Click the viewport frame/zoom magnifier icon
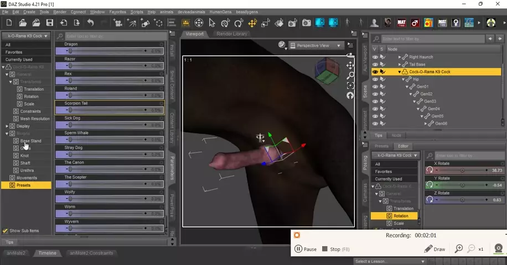Viewport: 507px width, 265px height. point(350,75)
